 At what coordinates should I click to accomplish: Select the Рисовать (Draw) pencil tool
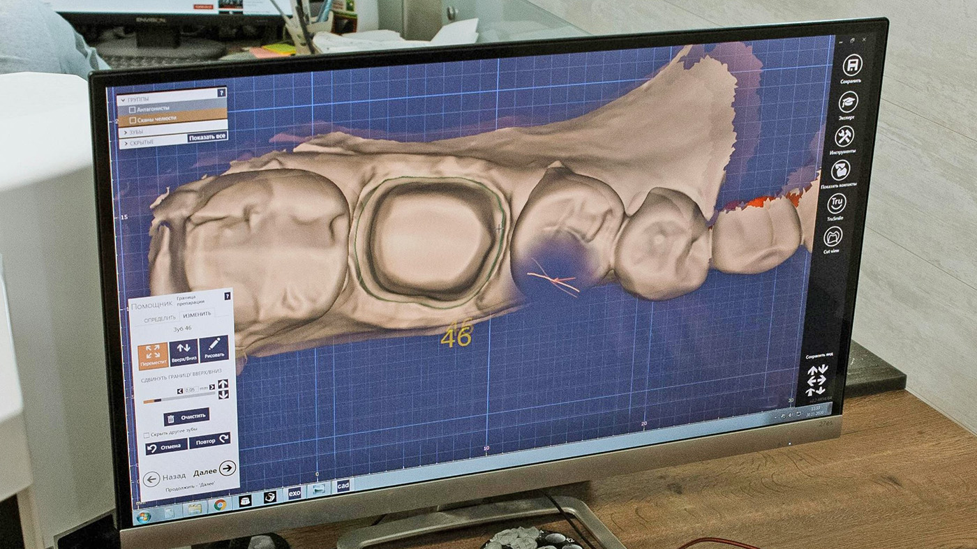tap(214, 349)
